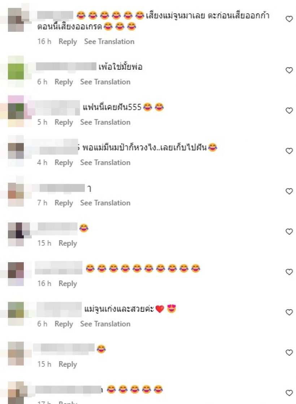This screenshot has height=404, width=296.
Task: Heart the comment posted 4 h ago
Action: [x=289, y=151]
